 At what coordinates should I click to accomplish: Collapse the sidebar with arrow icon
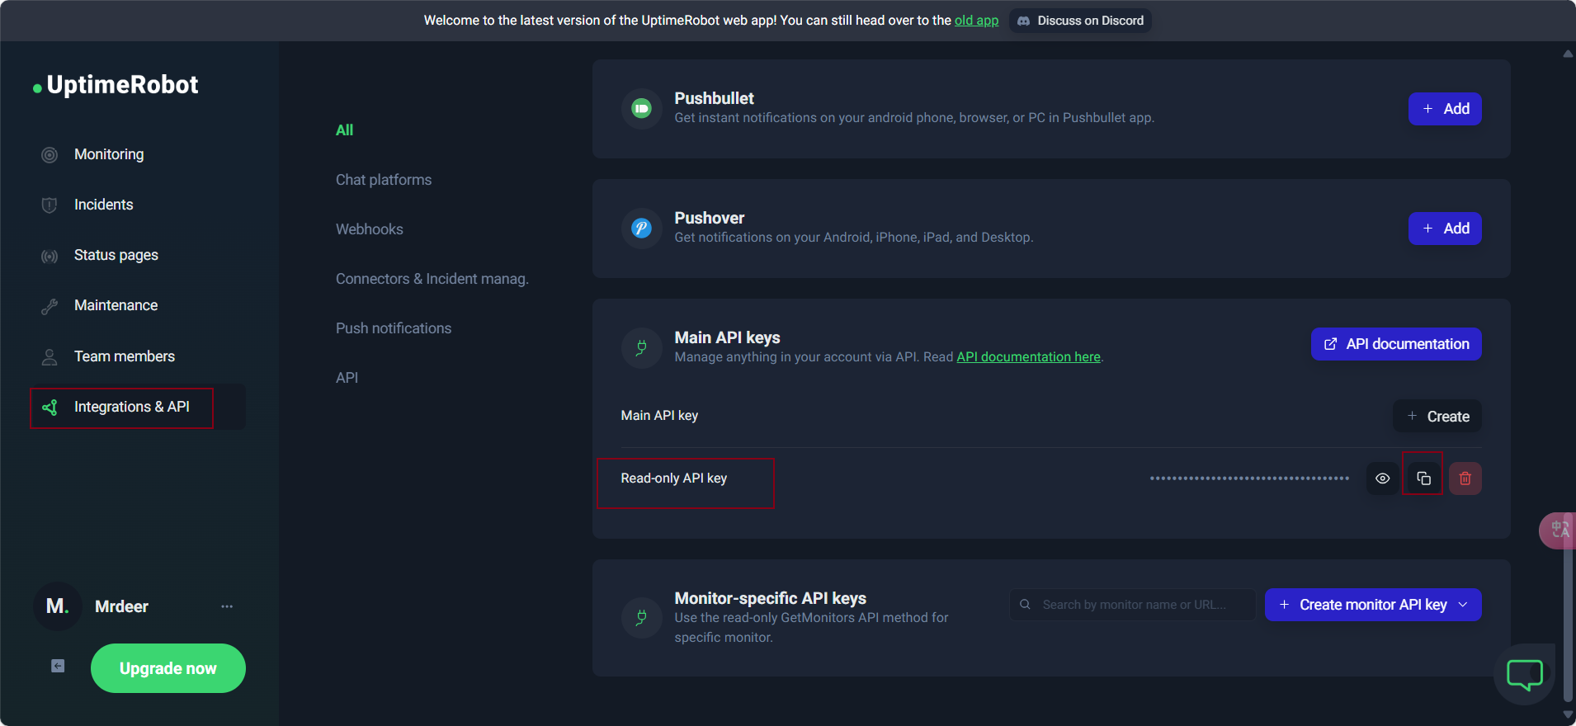[x=58, y=666]
